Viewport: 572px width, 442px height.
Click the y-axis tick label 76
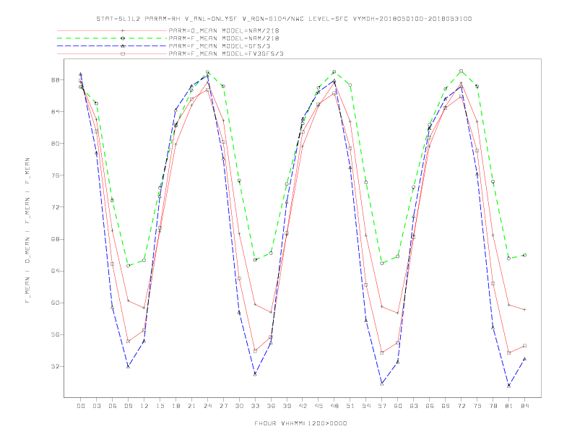click(56, 175)
